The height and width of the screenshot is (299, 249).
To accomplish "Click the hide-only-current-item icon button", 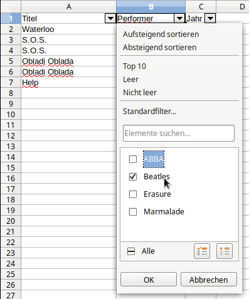I will click(225, 251).
